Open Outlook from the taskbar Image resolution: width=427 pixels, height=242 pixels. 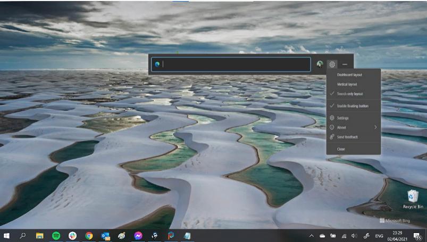tap(105, 235)
